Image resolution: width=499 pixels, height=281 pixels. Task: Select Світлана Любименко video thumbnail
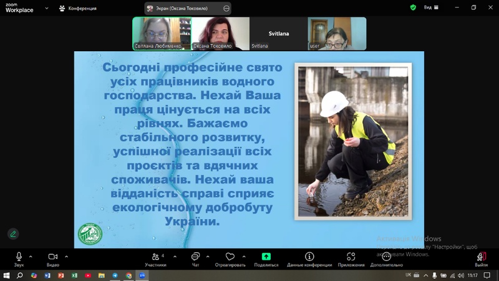tap(162, 34)
